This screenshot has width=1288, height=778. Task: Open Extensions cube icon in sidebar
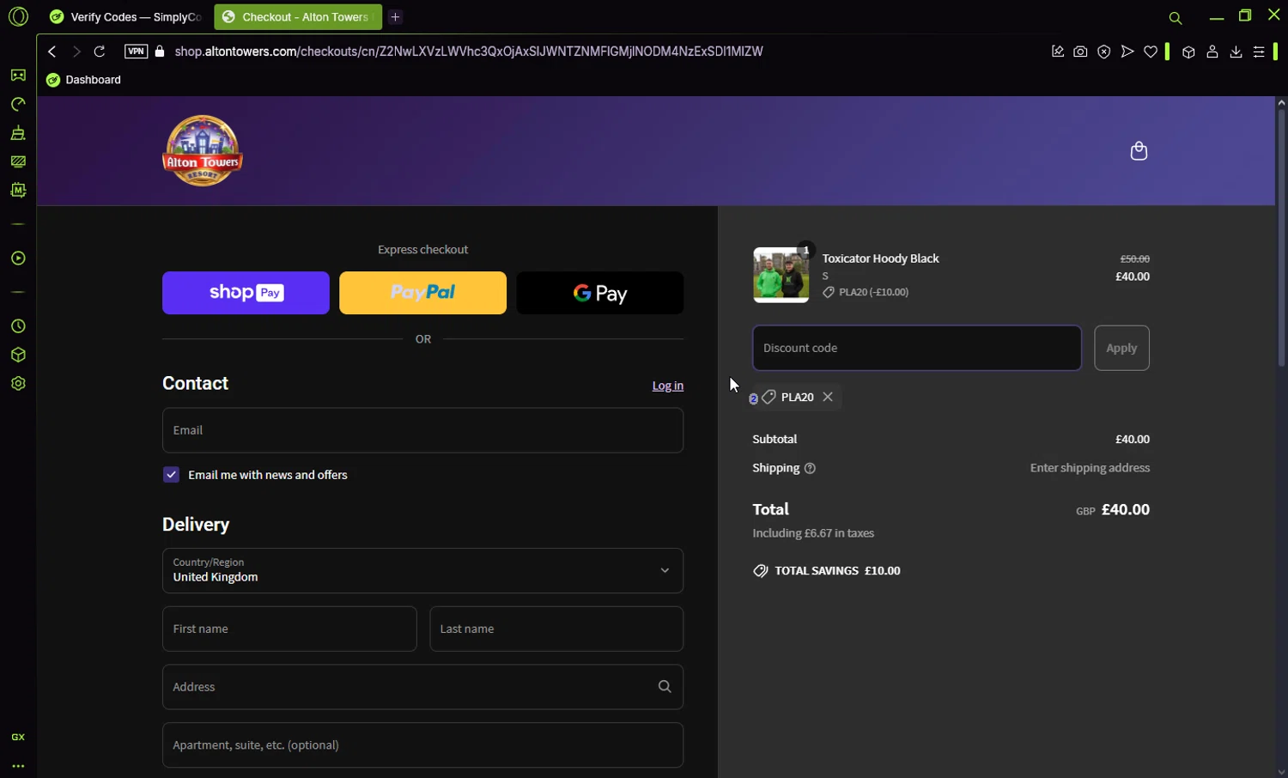[18, 355]
